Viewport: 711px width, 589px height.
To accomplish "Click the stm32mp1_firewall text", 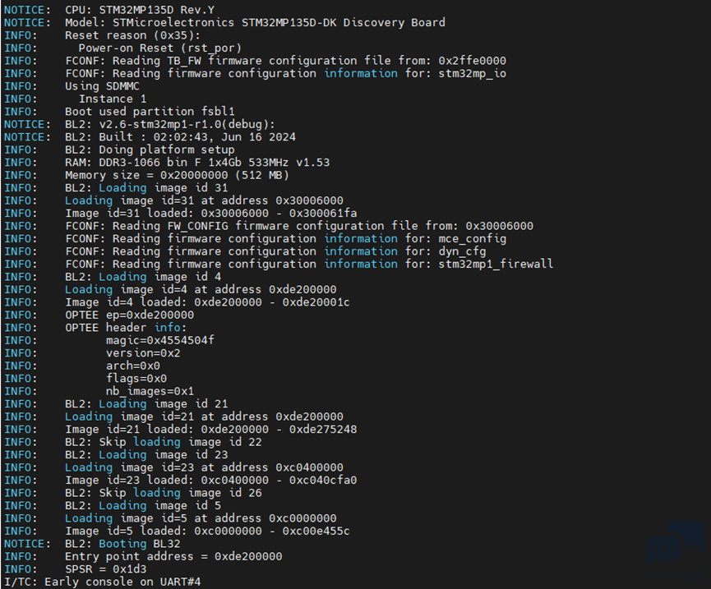I will 496,264.
